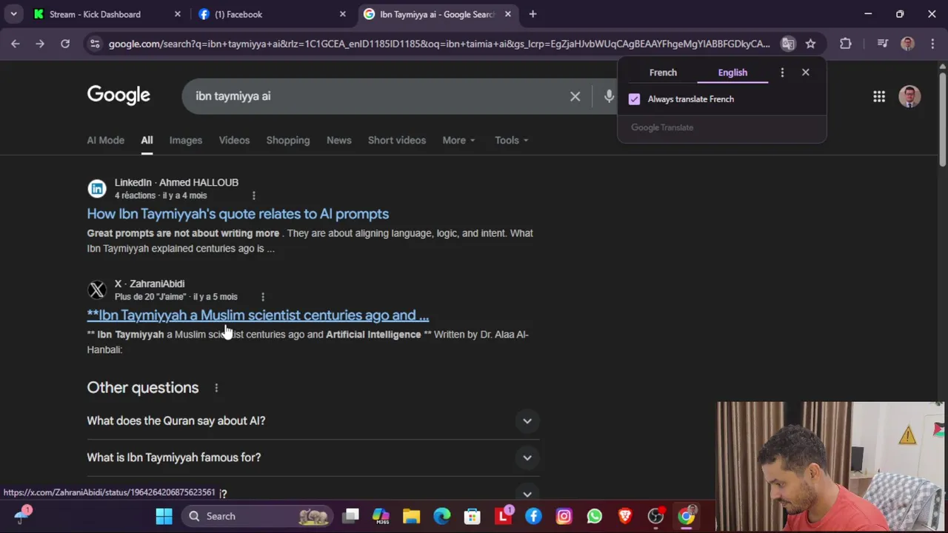Open the Google apps grid
Image resolution: width=948 pixels, height=533 pixels.
[x=879, y=96]
